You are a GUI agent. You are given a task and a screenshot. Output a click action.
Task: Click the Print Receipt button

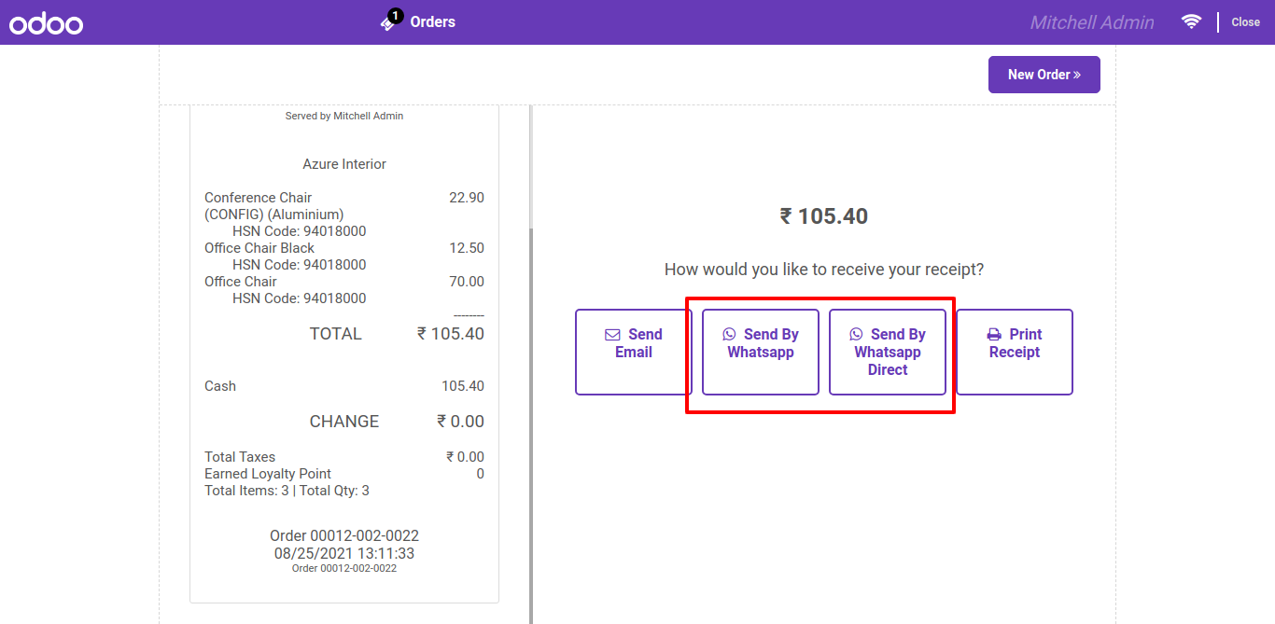click(1015, 352)
